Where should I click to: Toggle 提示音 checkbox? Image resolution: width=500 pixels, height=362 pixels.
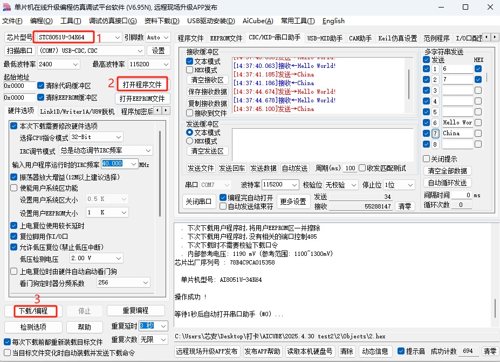click(401, 351)
